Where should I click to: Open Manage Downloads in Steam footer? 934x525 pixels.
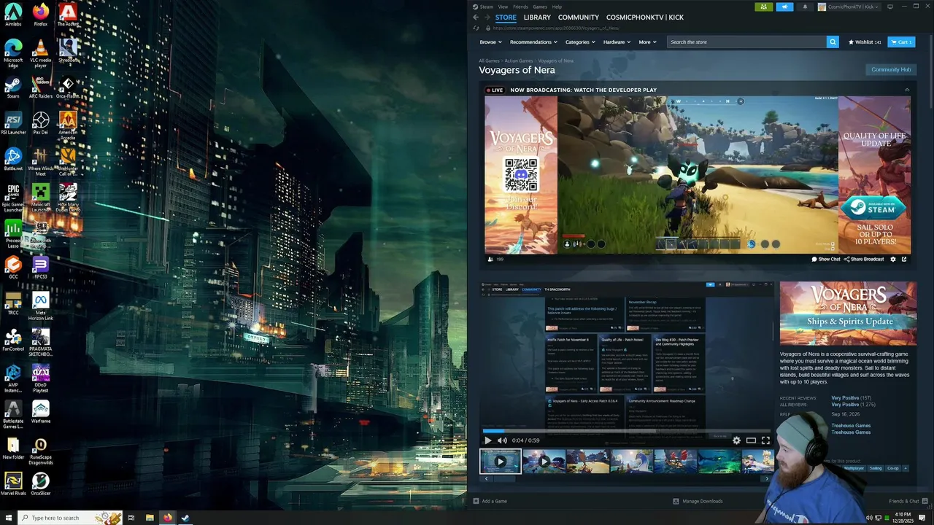click(698, 501)
